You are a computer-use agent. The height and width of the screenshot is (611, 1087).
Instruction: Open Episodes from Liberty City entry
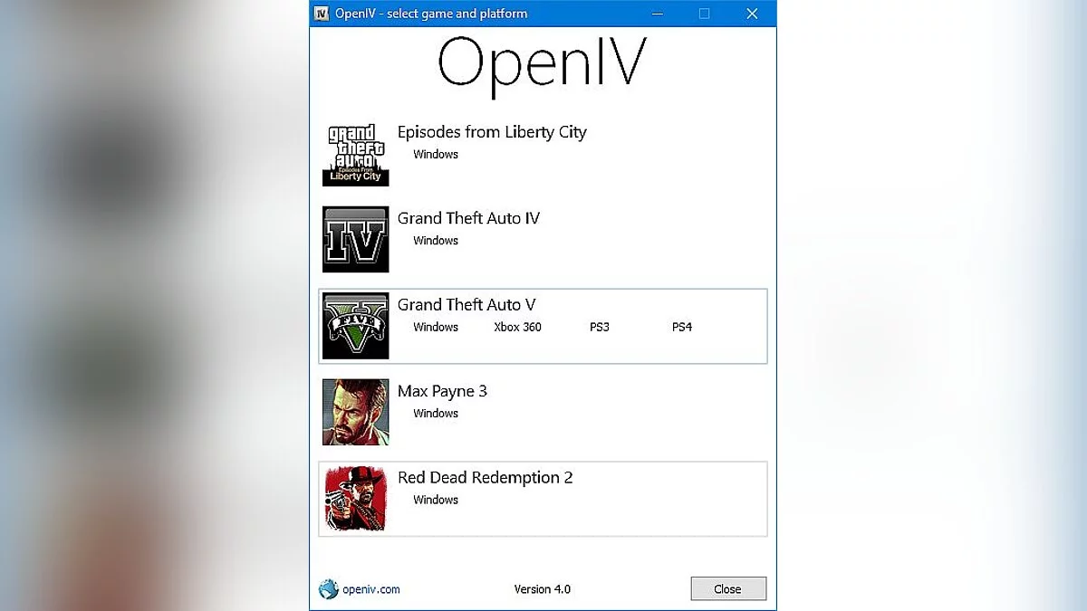(x=492, y=132)
